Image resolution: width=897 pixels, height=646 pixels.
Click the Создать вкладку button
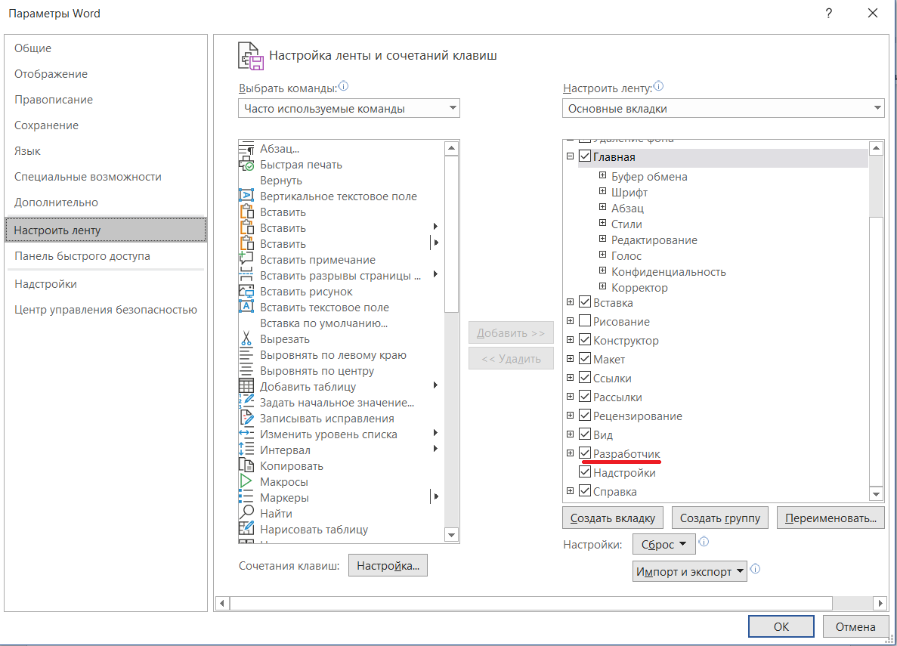pos(613,518)
